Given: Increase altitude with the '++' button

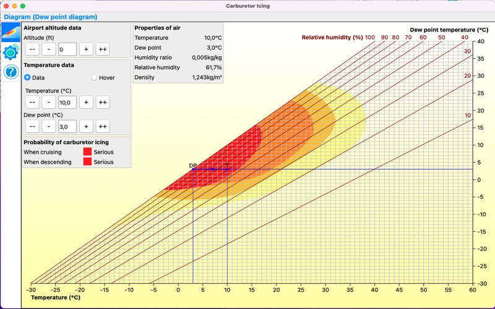Looking at the screenshot, I should [x=103, y=49].
